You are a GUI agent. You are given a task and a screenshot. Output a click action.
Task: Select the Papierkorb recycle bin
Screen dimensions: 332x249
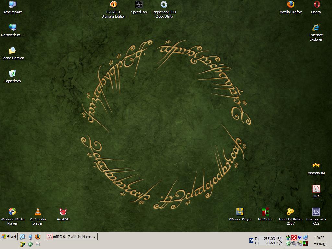pyautogui.click(x=13, y=76)
